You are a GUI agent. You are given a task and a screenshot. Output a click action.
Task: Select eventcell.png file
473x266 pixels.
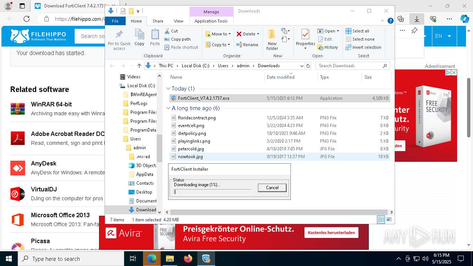click(279, 126)
